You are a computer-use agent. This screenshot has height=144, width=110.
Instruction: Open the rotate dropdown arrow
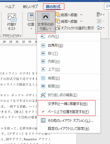(x=103, y=28)
